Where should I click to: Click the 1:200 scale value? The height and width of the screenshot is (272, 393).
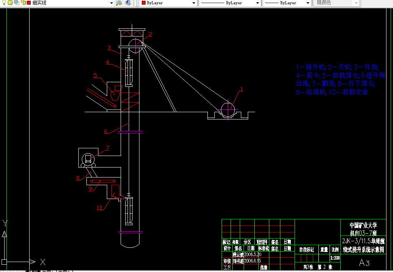335,258
